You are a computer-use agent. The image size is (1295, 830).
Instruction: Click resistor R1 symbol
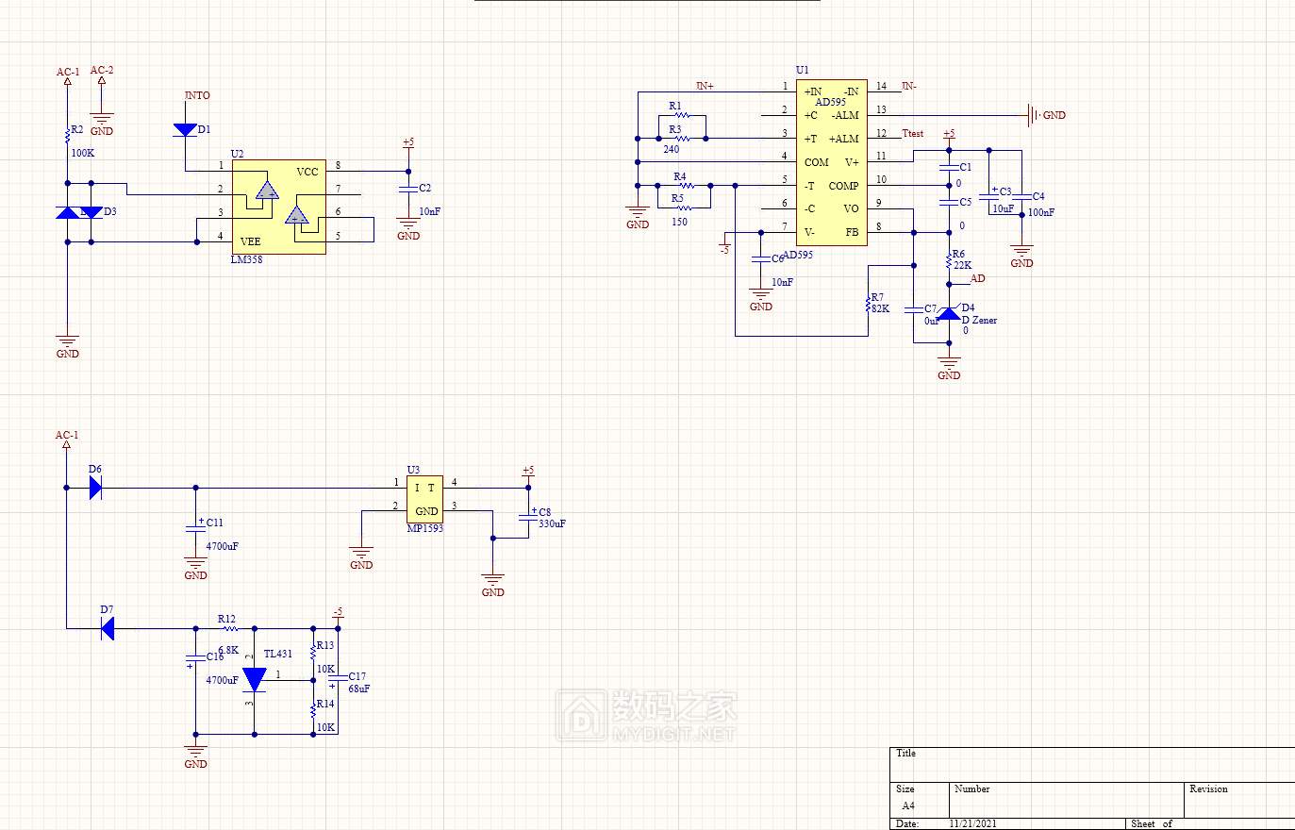[682, 115]
